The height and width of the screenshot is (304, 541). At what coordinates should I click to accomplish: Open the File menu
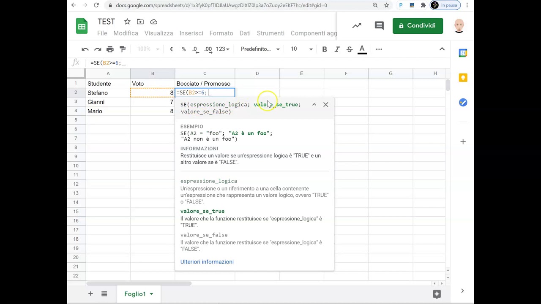pyautogui.click(x=102, y=33)
